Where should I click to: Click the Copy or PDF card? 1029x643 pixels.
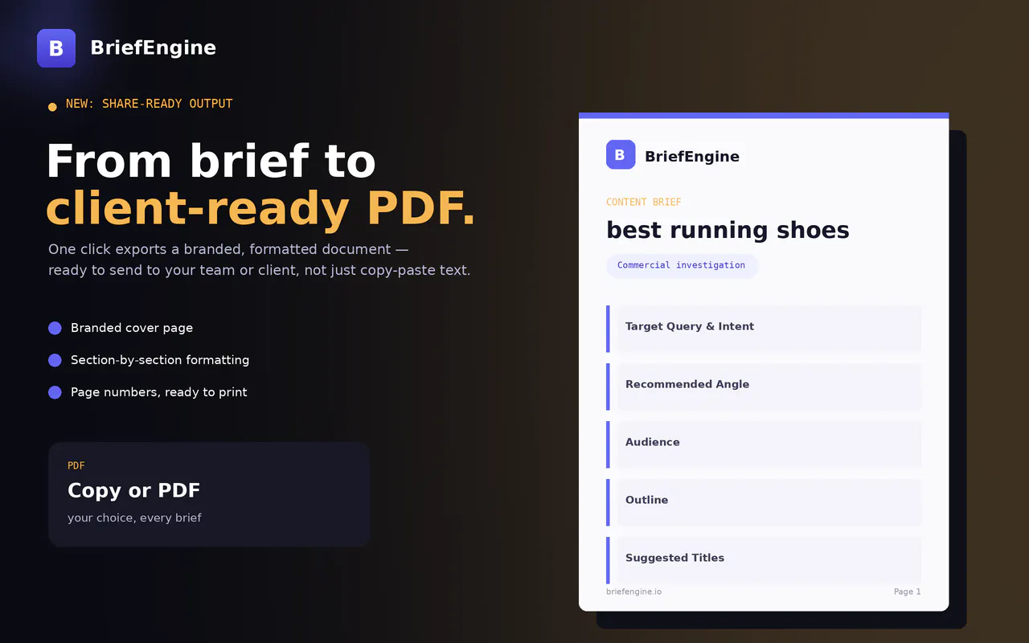point(209,494)
